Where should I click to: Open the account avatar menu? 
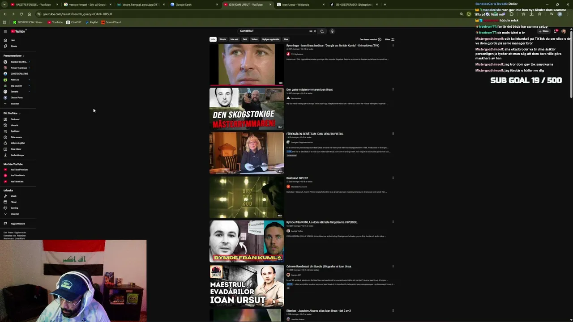pyautogui.click(x=564, y=31)
